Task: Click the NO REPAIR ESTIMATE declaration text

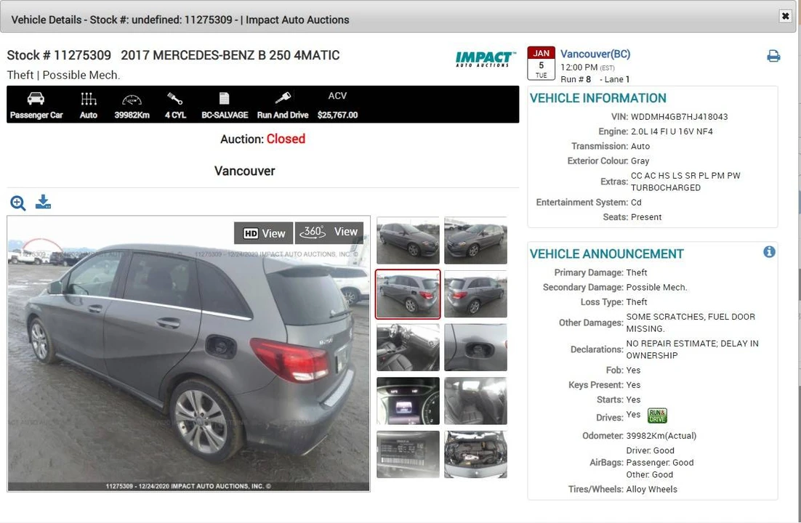Action: coord(692,349)
